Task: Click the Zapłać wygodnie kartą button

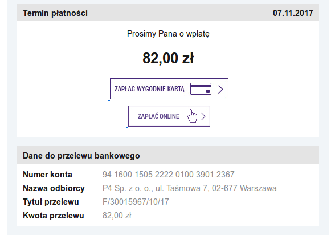Action: click(169, 88)
